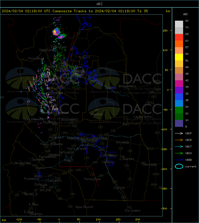Click the green VBCU arrow in legend
The height and width of the screenshot is (223, 199).
[179, 153]
